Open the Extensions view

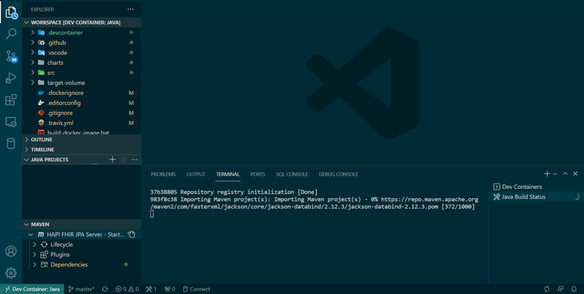click(x=11, y=100)
